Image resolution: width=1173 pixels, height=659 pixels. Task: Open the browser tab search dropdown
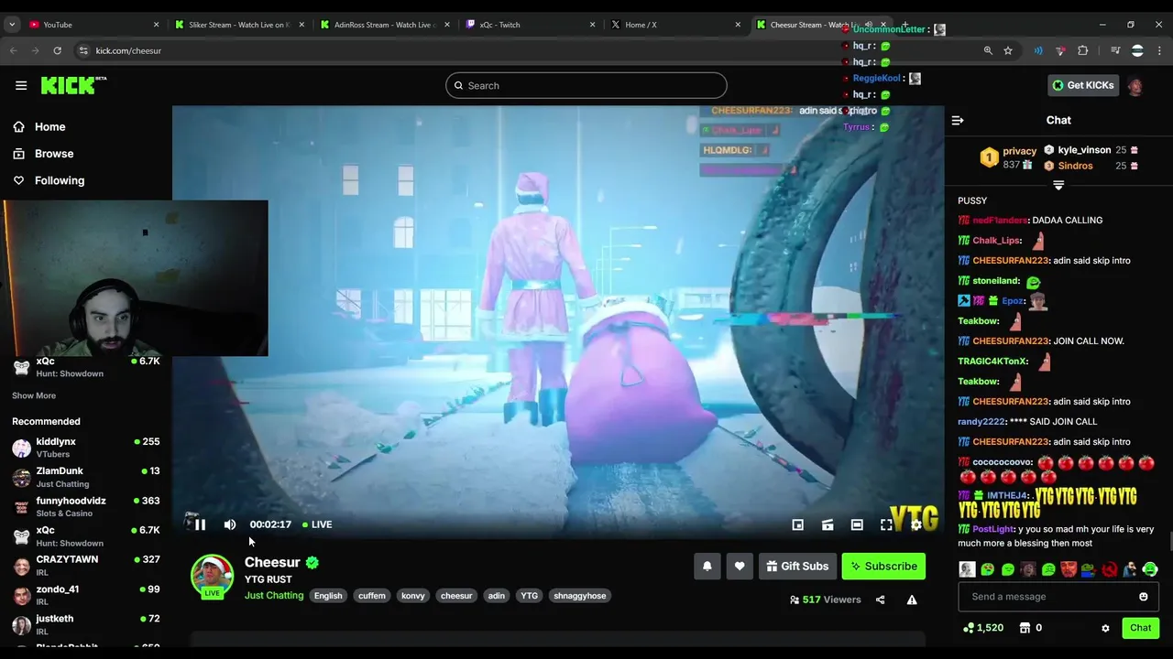12,25
